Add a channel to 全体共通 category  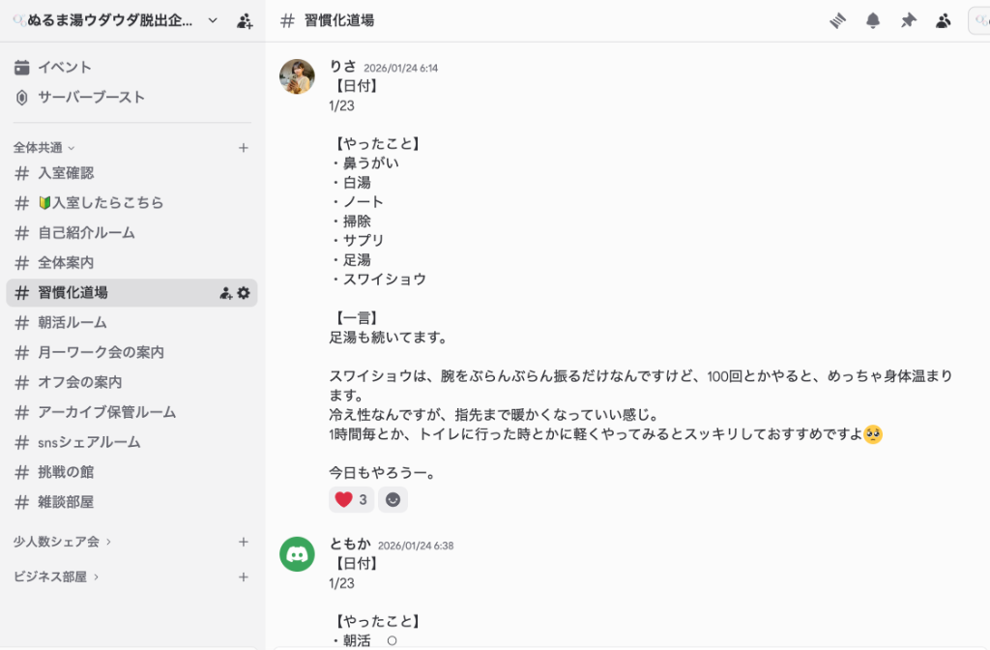[x=244, y=148]
